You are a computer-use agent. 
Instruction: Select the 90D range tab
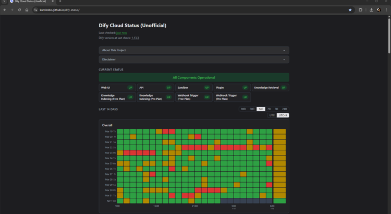click(x=243, y=109)
